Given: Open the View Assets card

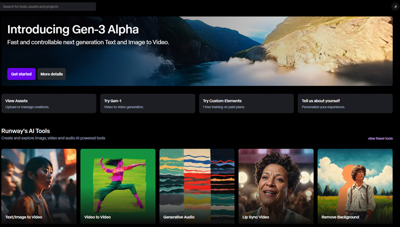Looking at the screenshot, I should pos(49,103).
